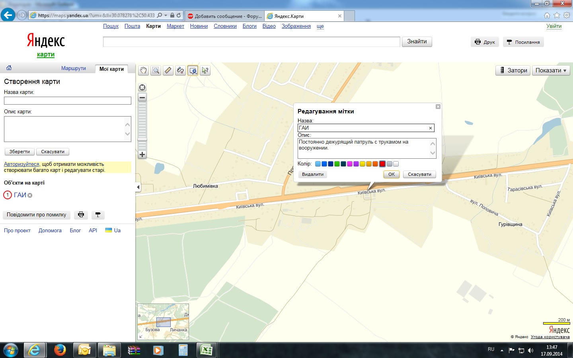Select the ruler distance tool
Viewport: 573px width, 358px height.
(168, 70)
